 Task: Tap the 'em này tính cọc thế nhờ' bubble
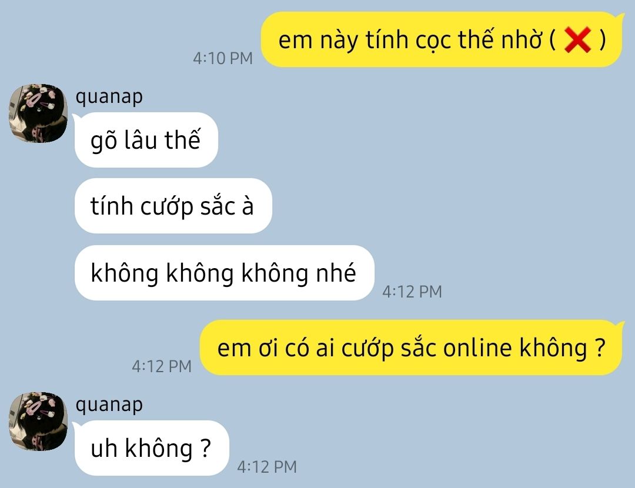442,40
